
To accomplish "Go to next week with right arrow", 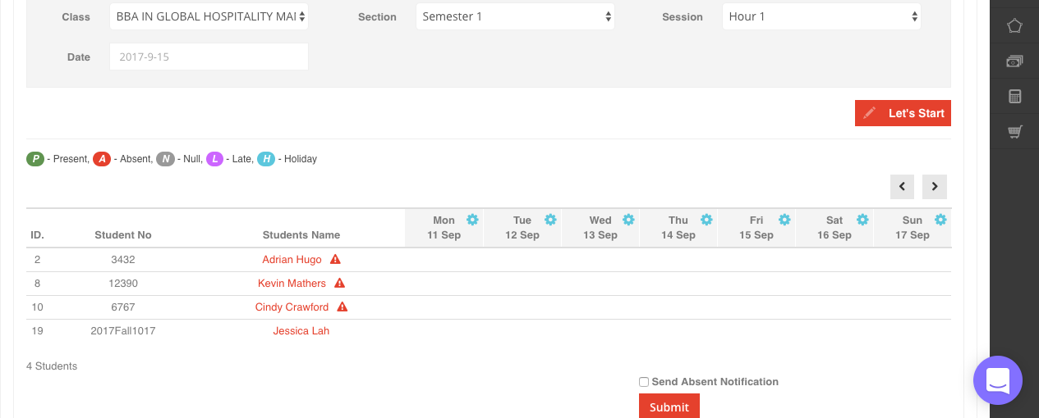I will point(935,187).
